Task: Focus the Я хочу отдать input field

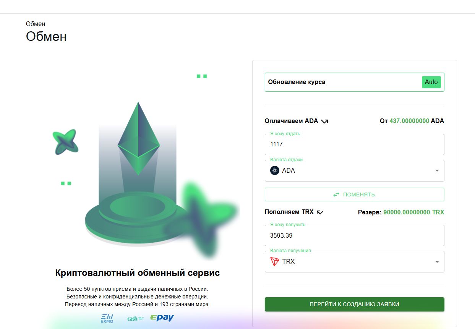Action: pos(355,144)
